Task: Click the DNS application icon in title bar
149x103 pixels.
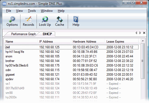Action: [x=4, y=4]
